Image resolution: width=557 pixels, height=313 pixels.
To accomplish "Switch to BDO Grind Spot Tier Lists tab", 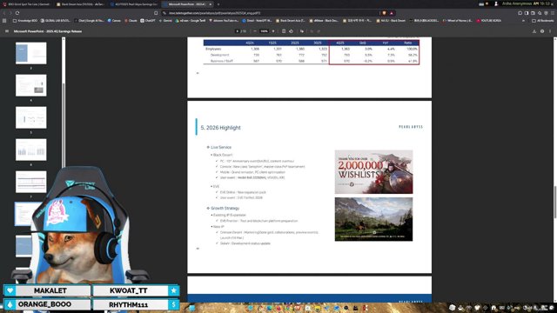I will tap(27, 4).
